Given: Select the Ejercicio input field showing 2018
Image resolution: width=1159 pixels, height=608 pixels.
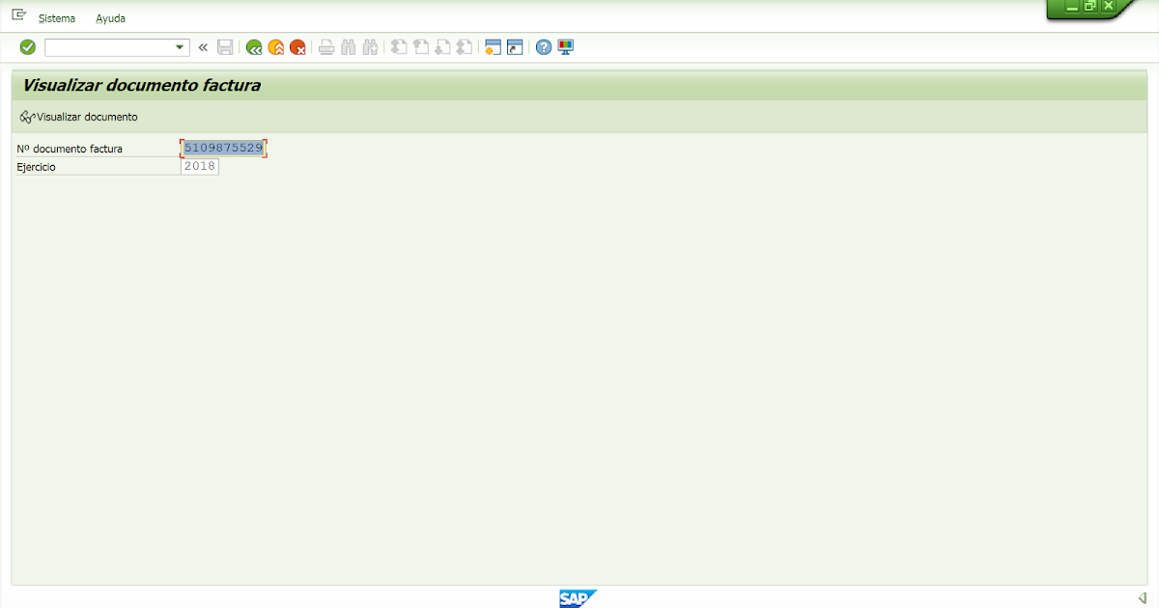Looking at the screenshot, I should click(x=199, y=166).
